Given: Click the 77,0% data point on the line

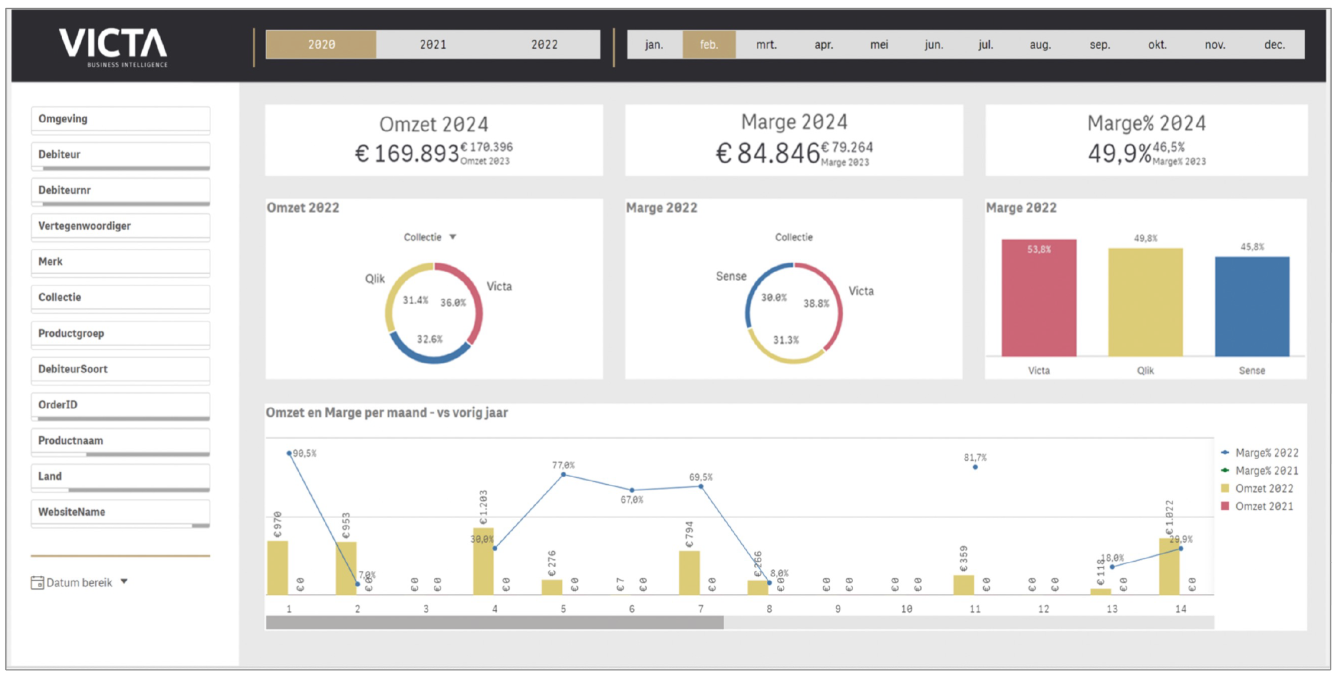Looking at the screenshot, I should click(x=564, y=475).
